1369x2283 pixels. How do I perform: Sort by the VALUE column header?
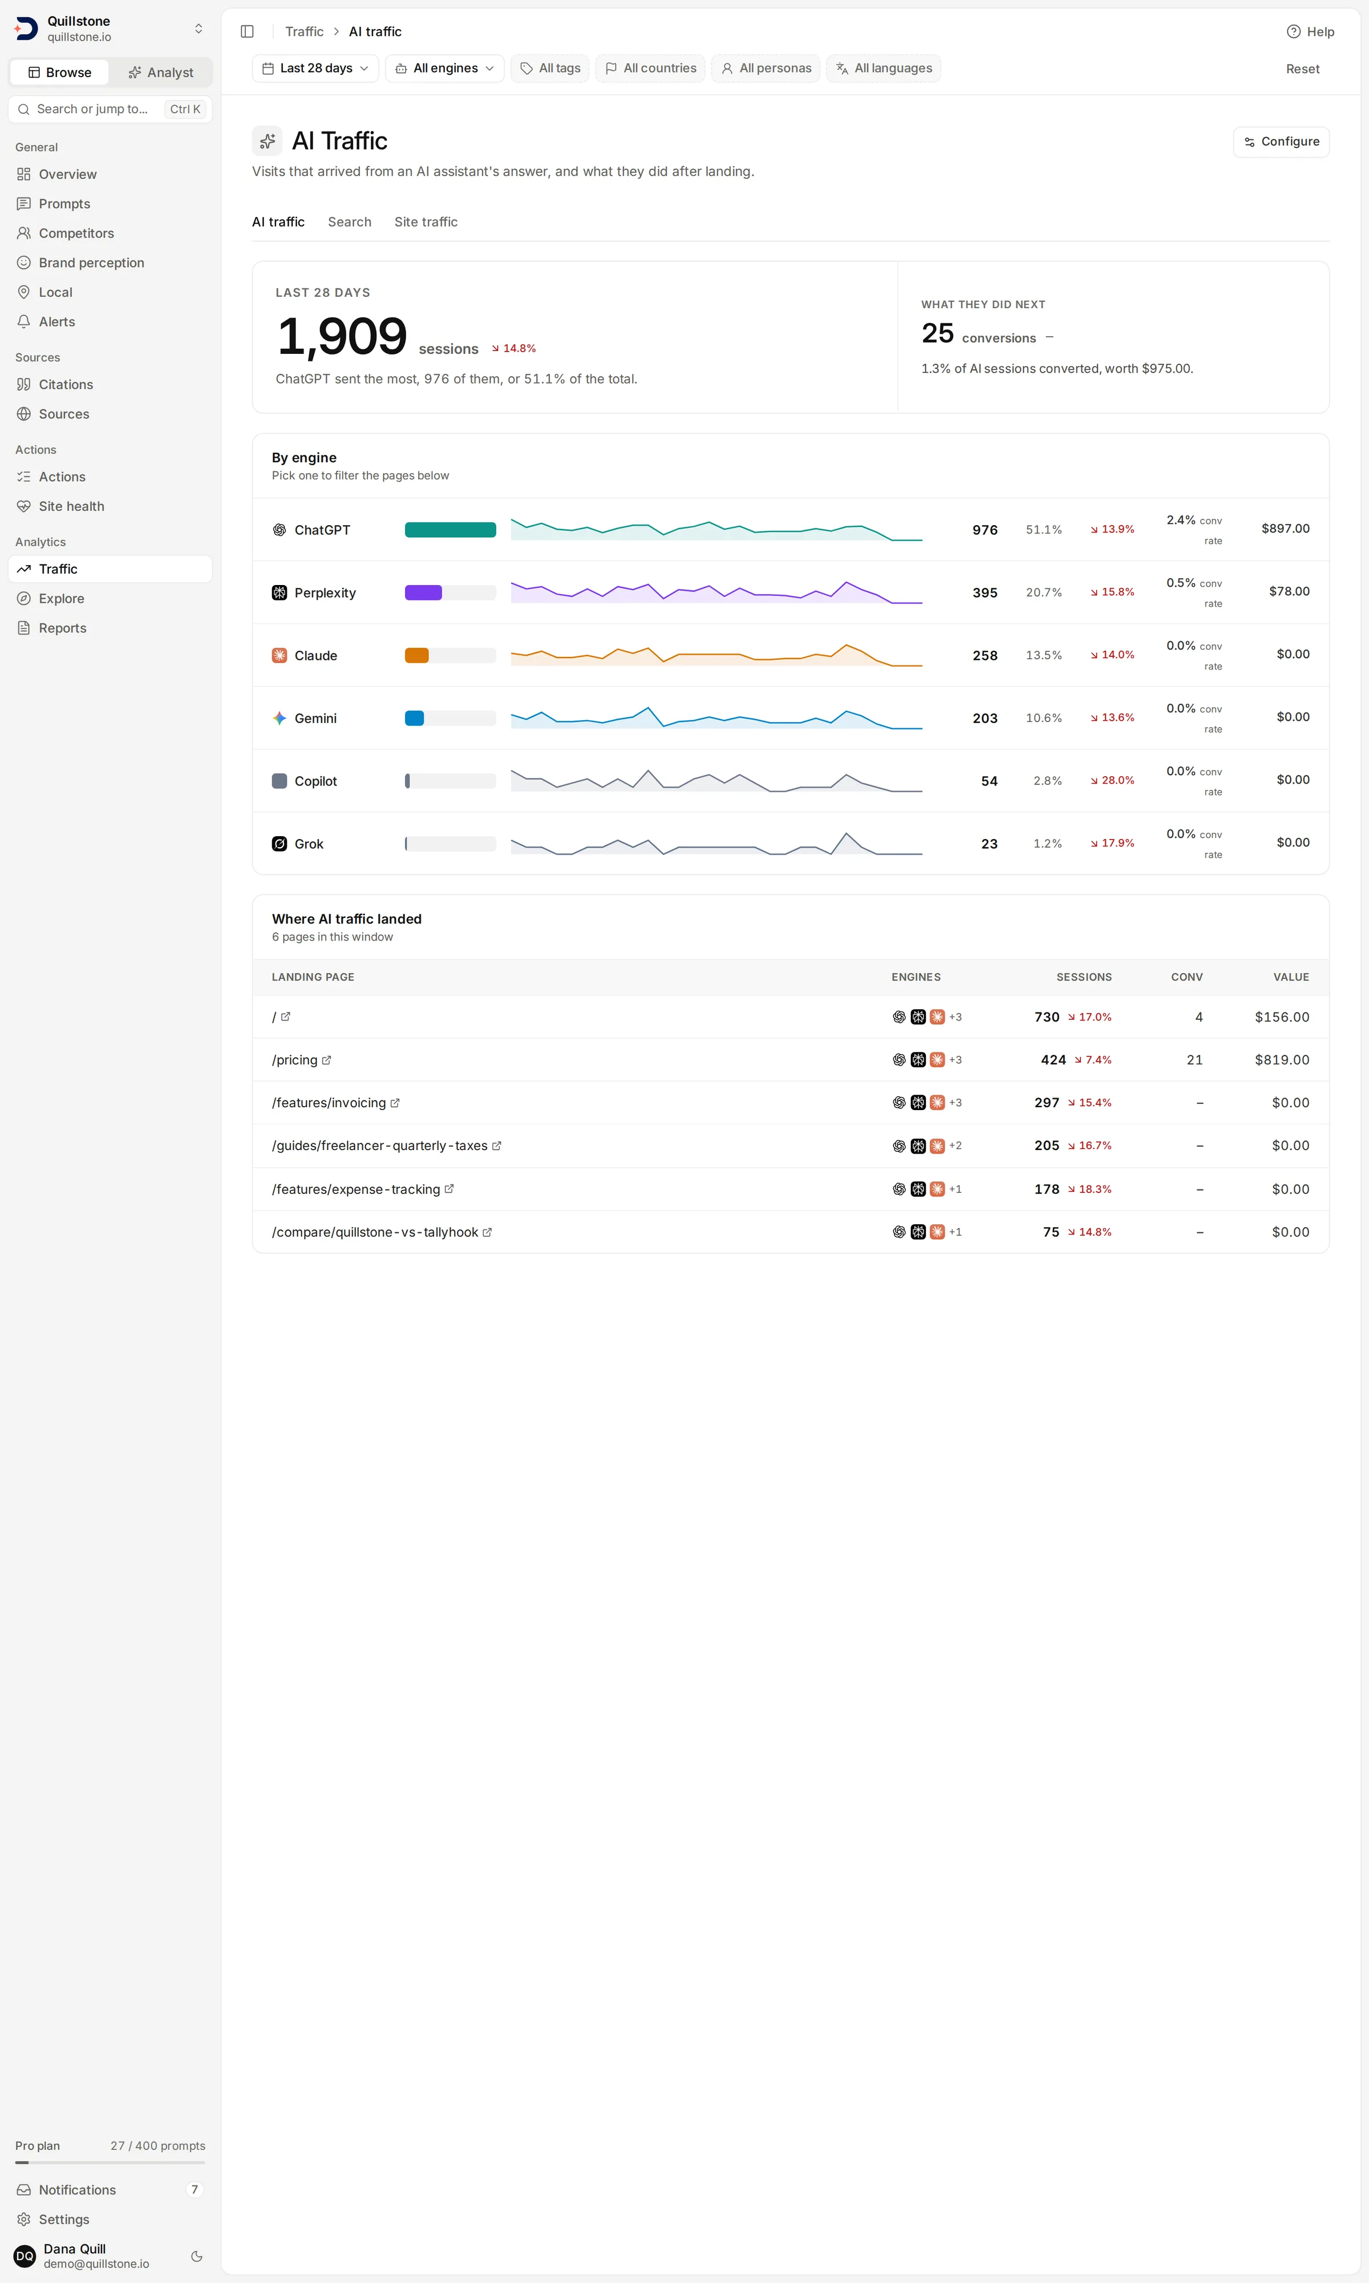coord(1291,977)
